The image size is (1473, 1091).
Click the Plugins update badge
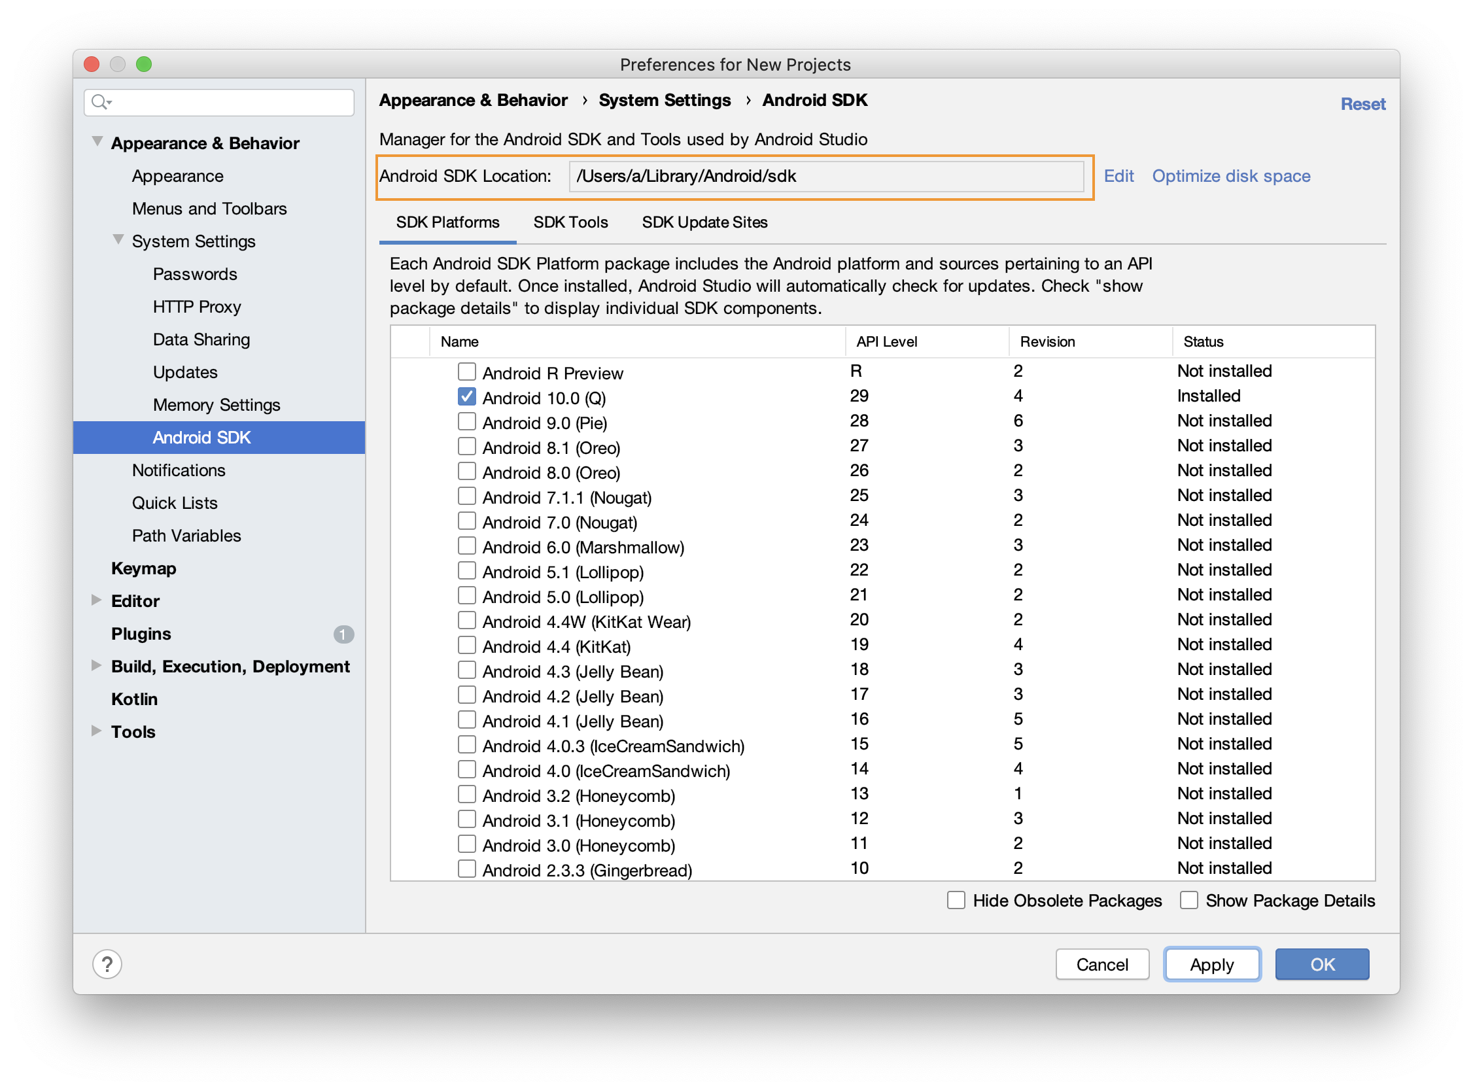point(343,634)
